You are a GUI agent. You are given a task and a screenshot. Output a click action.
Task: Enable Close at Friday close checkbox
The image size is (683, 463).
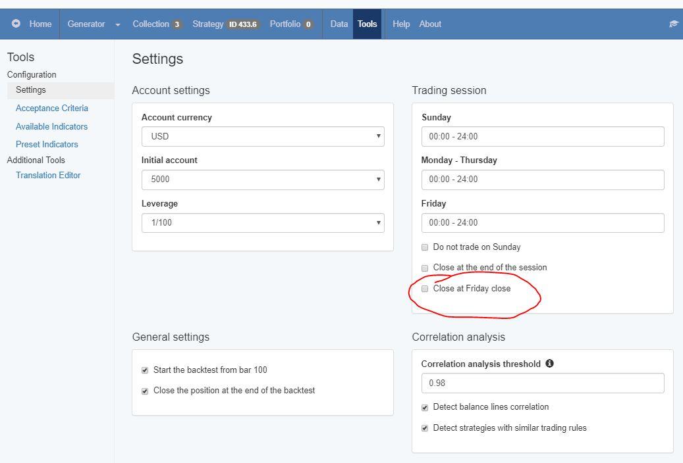coord(425,289)
